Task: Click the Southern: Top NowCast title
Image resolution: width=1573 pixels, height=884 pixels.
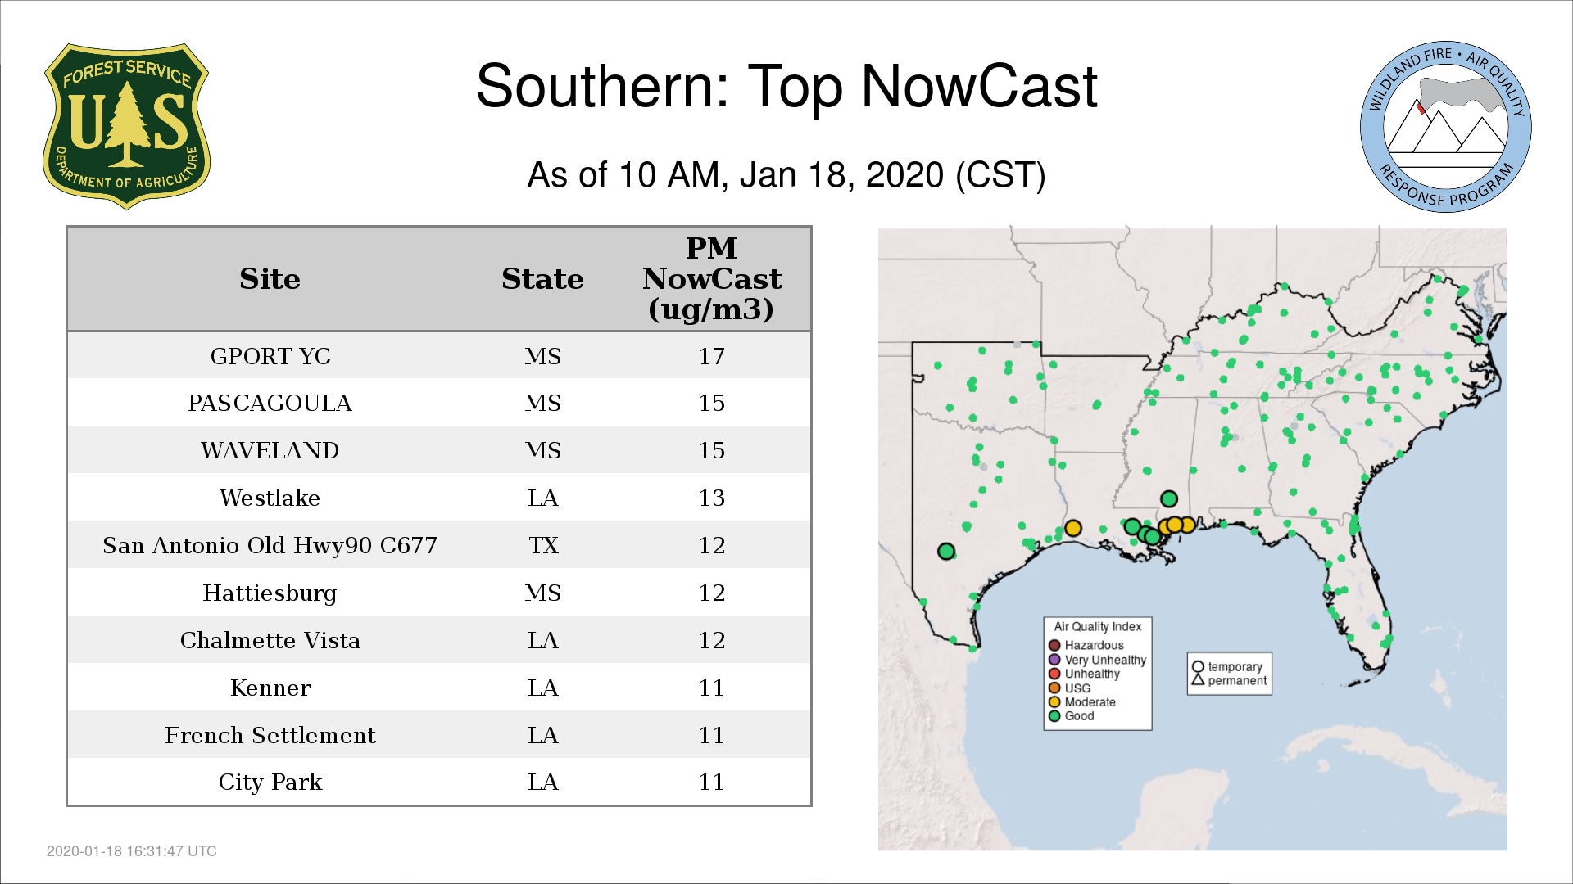Action: [x=786, y=86]
